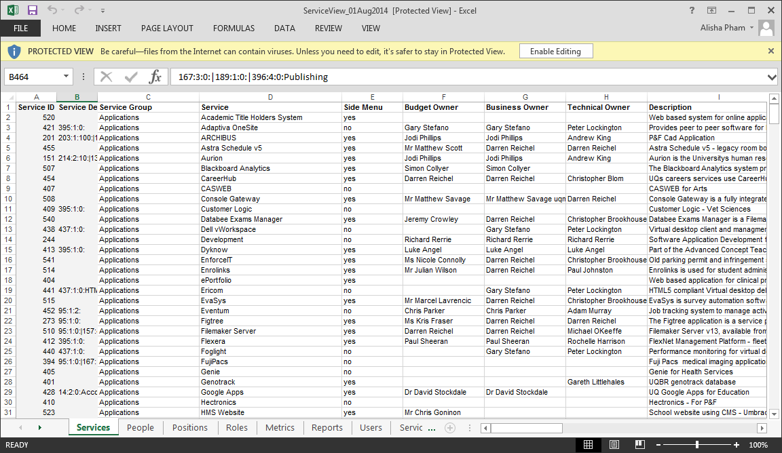The image size is (782, 453).
Task: Click the Redo arrow icon
Action: click(79, 10)
